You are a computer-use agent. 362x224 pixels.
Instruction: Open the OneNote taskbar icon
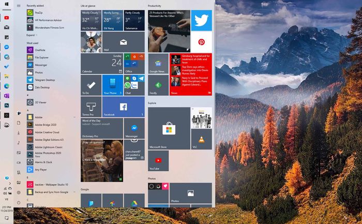click(6, 96)
